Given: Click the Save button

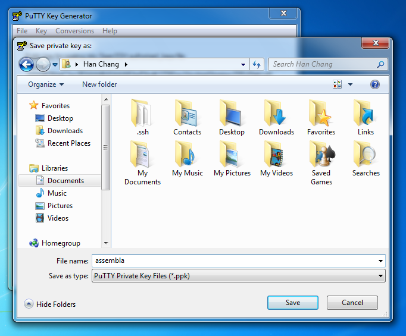Looking at the screenshot, I should click(292, 303).
